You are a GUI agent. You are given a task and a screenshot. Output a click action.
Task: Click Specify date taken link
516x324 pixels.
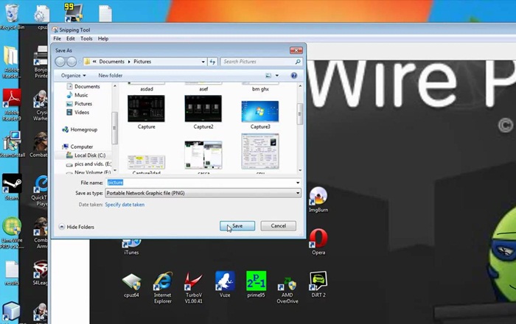(125, 205)
